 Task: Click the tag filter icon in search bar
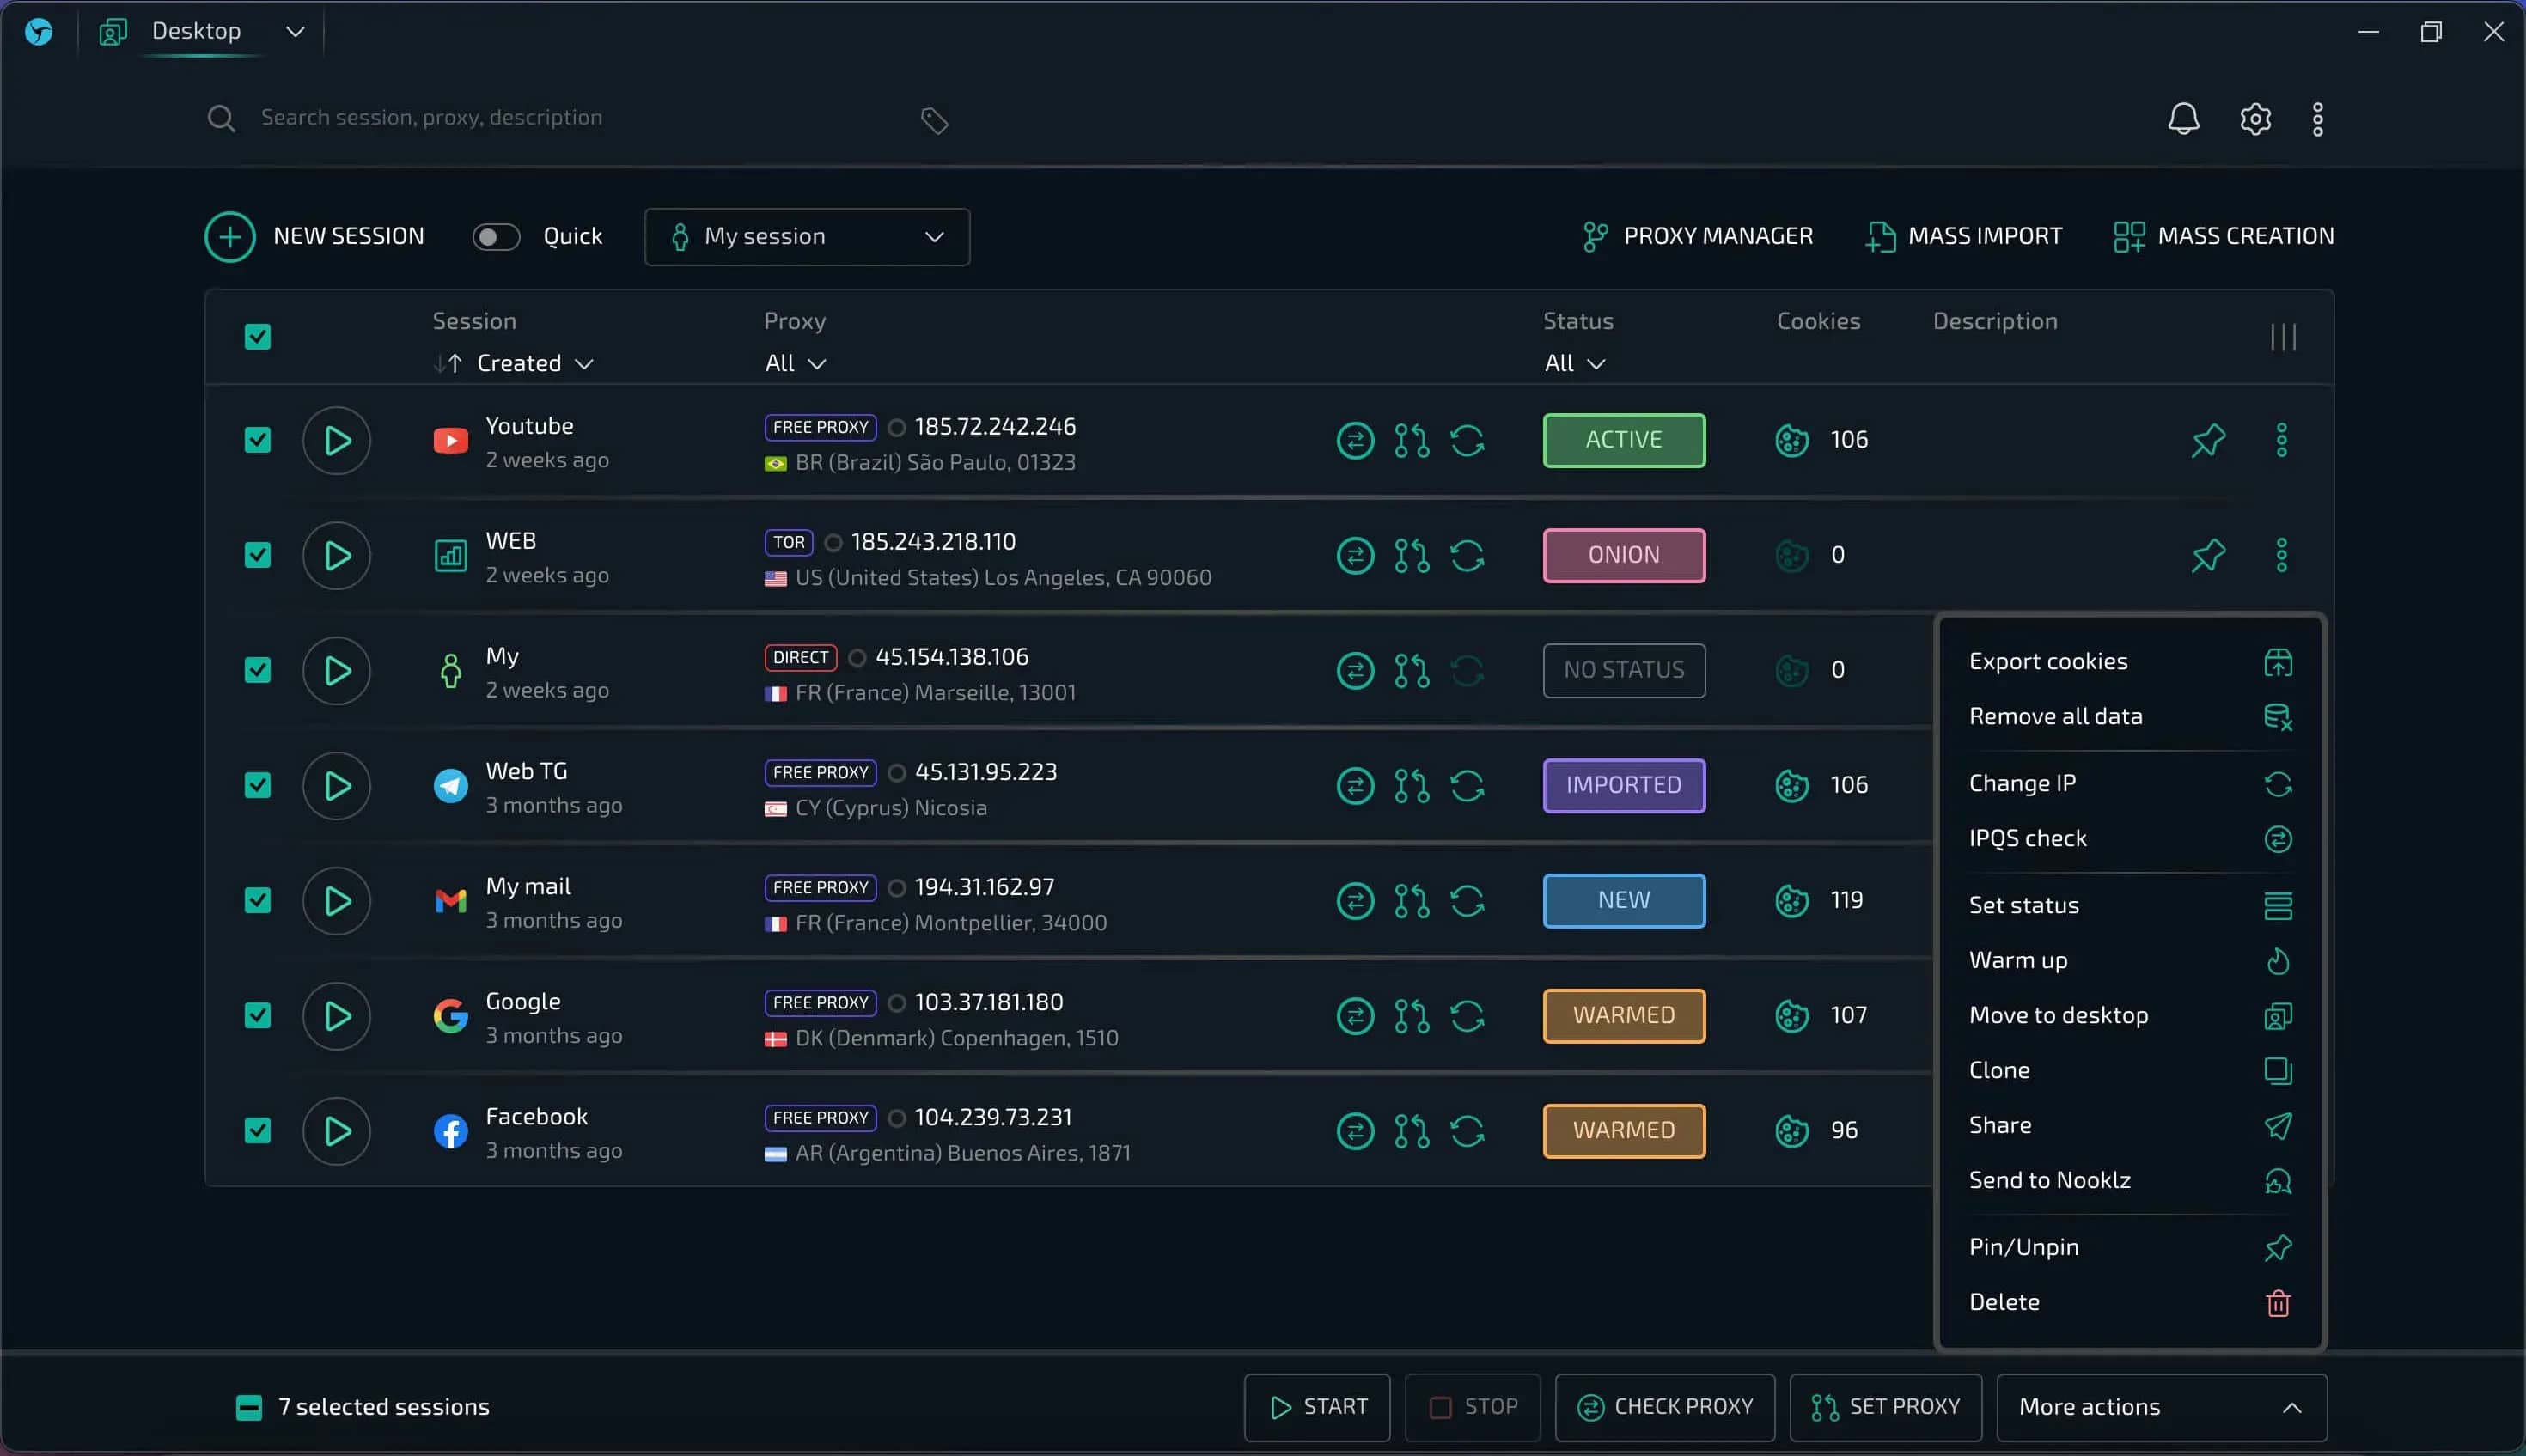pos(933,120)
